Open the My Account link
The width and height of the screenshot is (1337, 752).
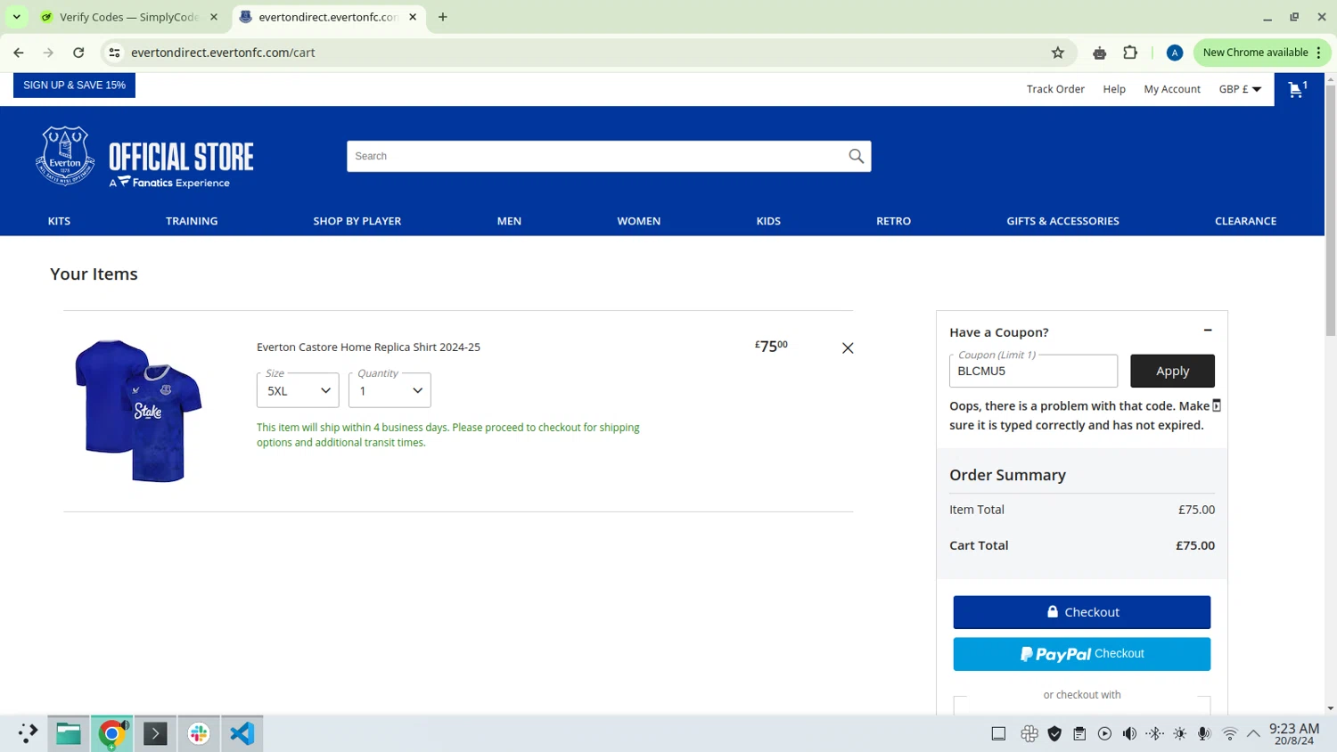1172,89
